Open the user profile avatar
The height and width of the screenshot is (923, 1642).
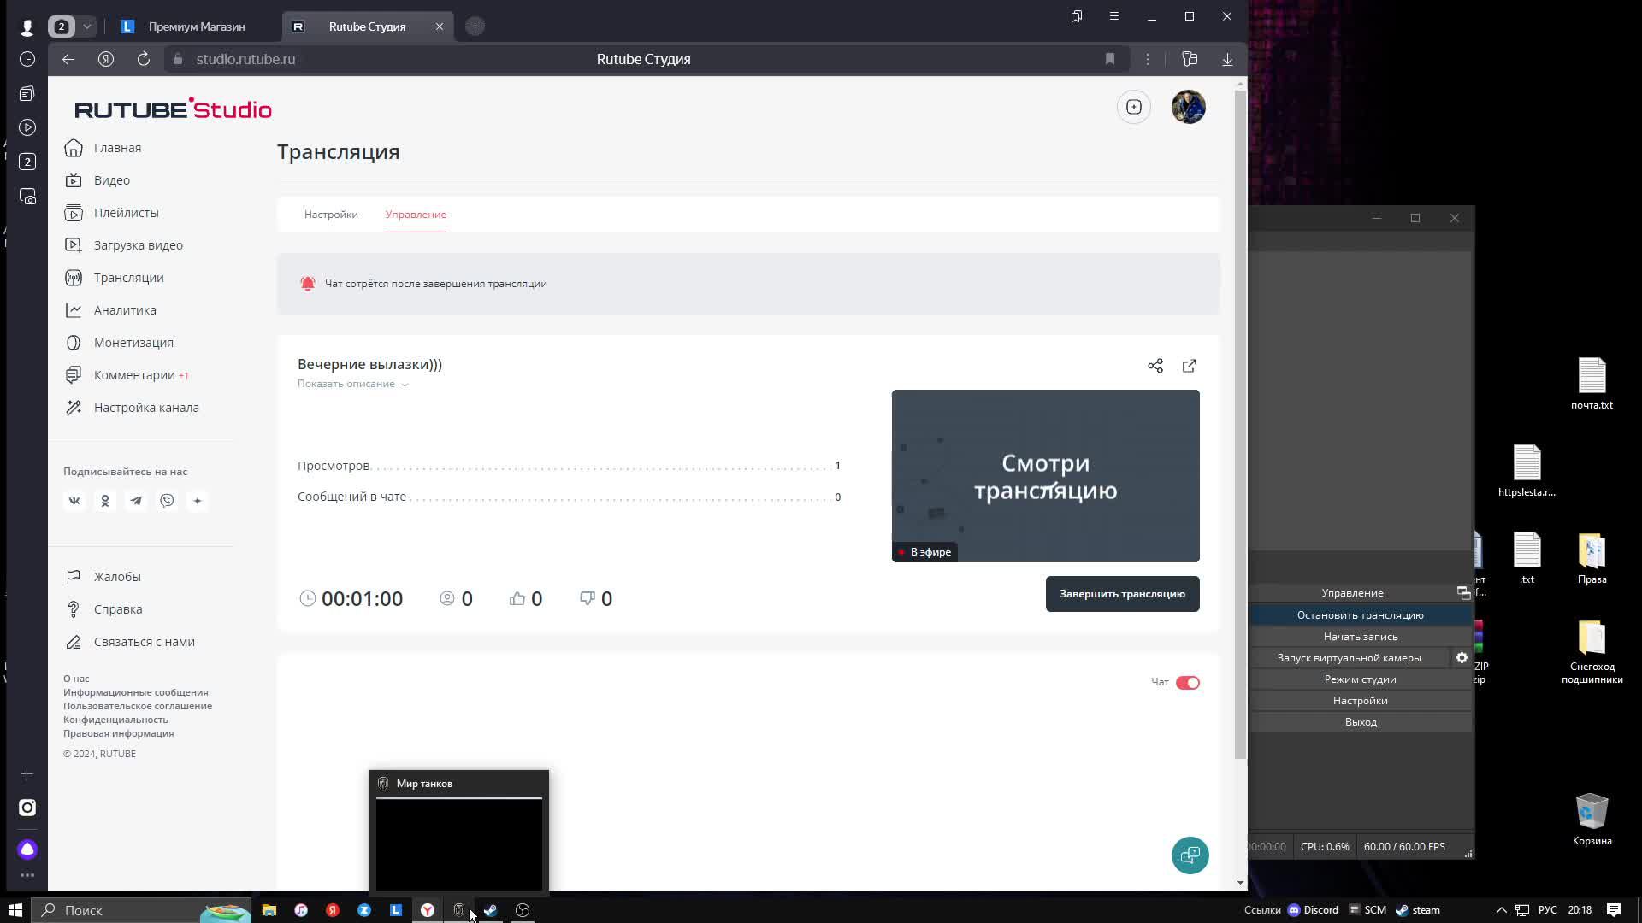pyautogui.click(x=1189, y=107)
